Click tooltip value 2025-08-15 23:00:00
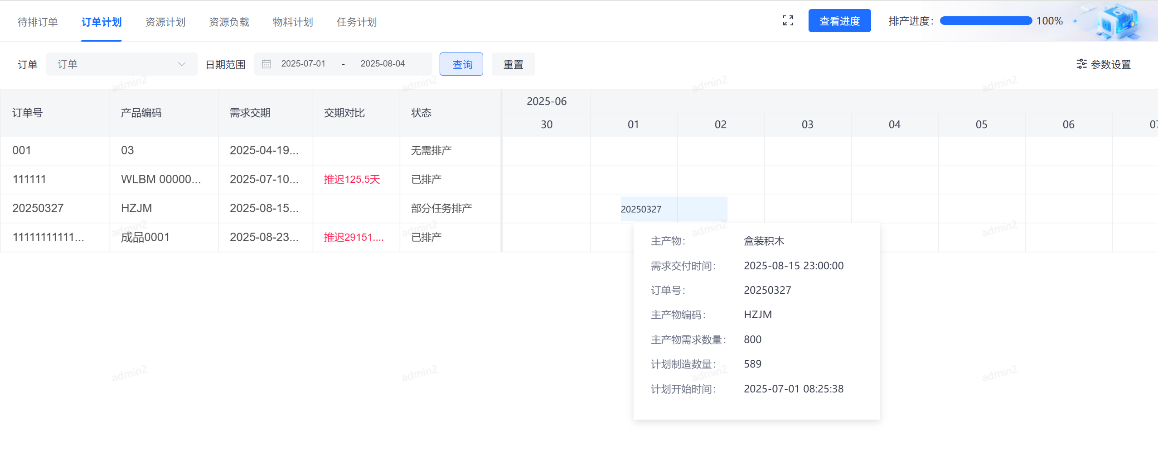Viewport: 1158px width, 454px height. pyautogui.click(x=794, y=266)
